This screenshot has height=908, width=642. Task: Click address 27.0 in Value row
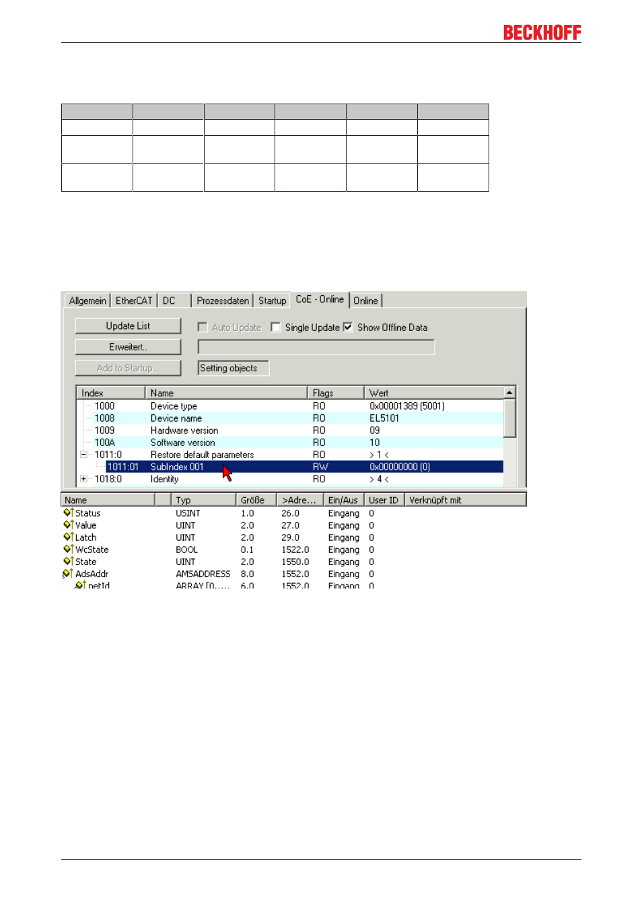290,525
